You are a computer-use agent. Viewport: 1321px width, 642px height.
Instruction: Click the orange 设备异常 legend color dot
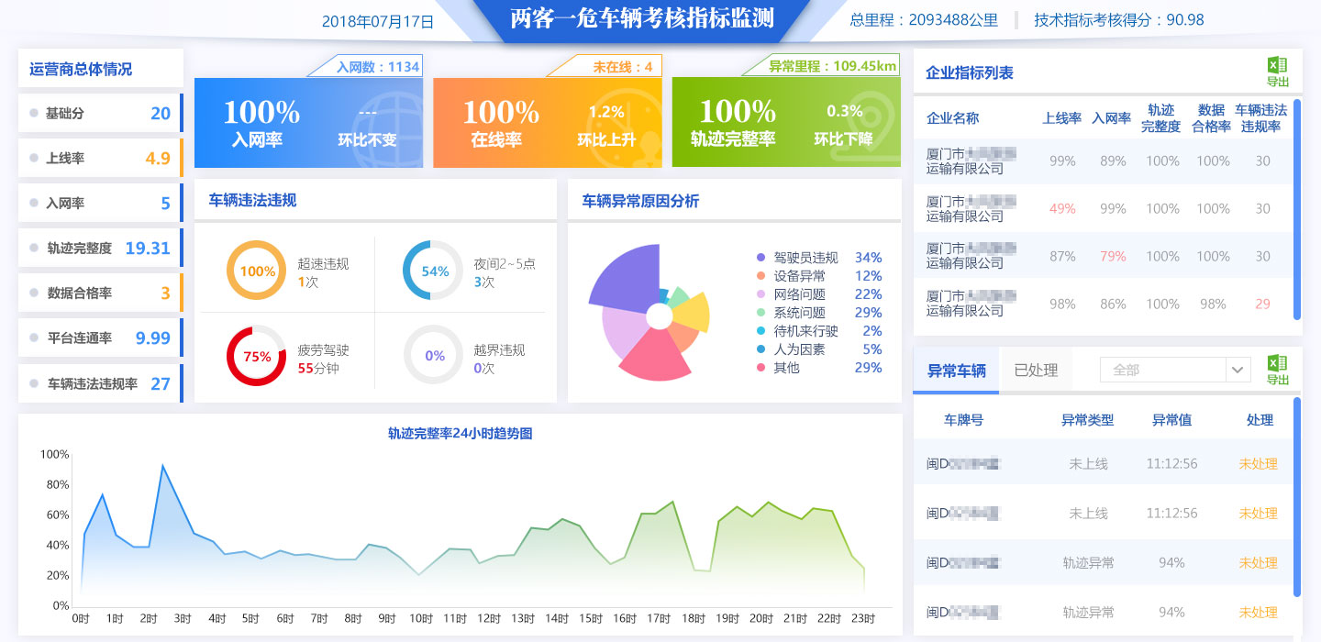761,276
